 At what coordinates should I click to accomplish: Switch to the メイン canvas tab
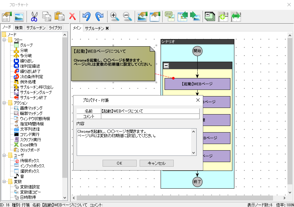[x=77, y=28]
